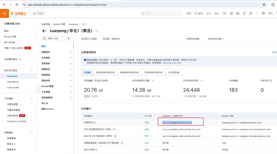
Task: Click the browser back arrow
Action: coord(4,5)
